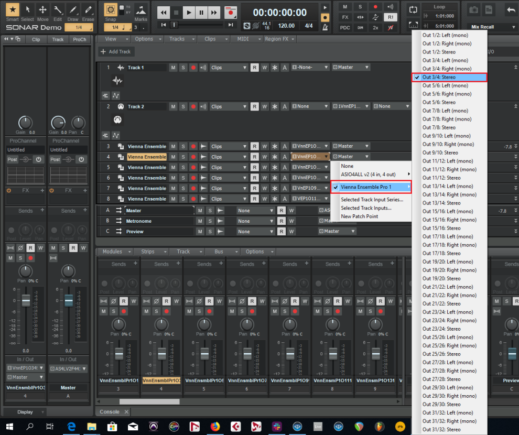The width and height of the screenshot is (519, 435).
Task: Toggle input echo on Track 1
Action: pyautogui.click(x=203, y=68)
